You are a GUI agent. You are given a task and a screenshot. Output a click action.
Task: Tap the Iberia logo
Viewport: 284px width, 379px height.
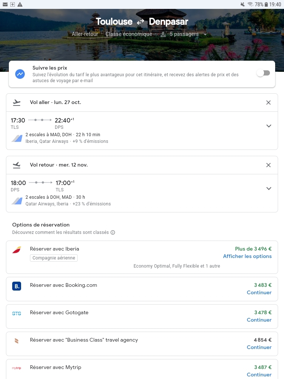coord(17,250)
